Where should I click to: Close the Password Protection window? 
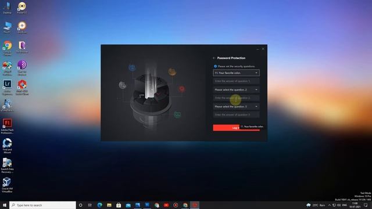click(263, 49)
